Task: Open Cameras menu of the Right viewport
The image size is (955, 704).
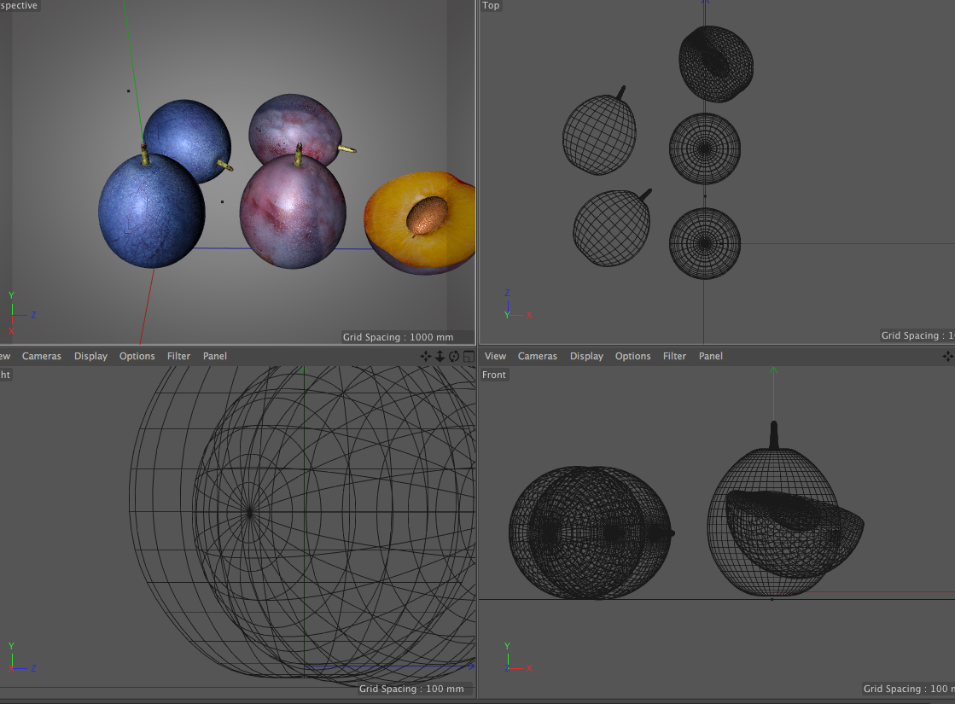Action: [x=42, y=356]
